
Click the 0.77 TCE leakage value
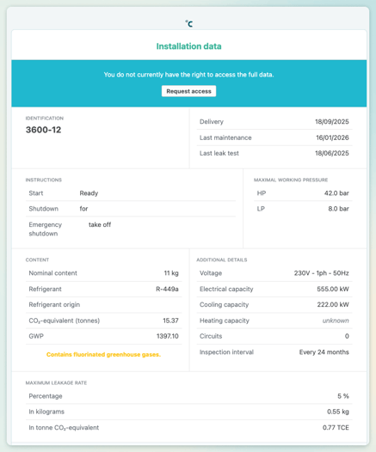[x=336, y=427]
